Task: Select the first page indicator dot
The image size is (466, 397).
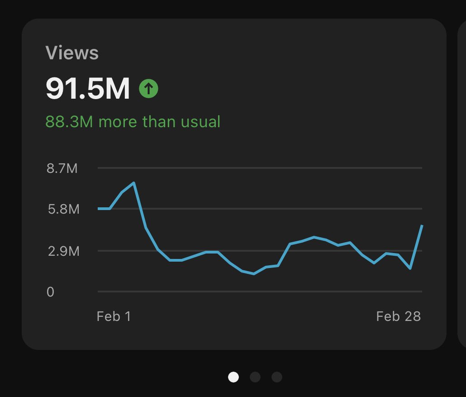Action: click(x=233, y=377)
